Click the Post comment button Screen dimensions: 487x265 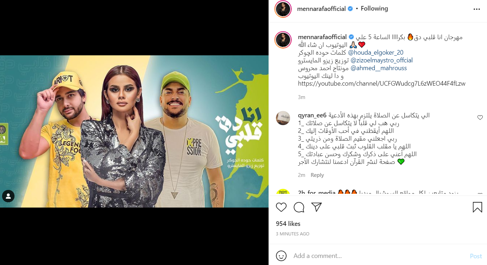coord(476,256)
